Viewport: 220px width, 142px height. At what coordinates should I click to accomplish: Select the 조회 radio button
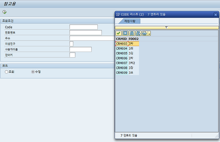6,72
